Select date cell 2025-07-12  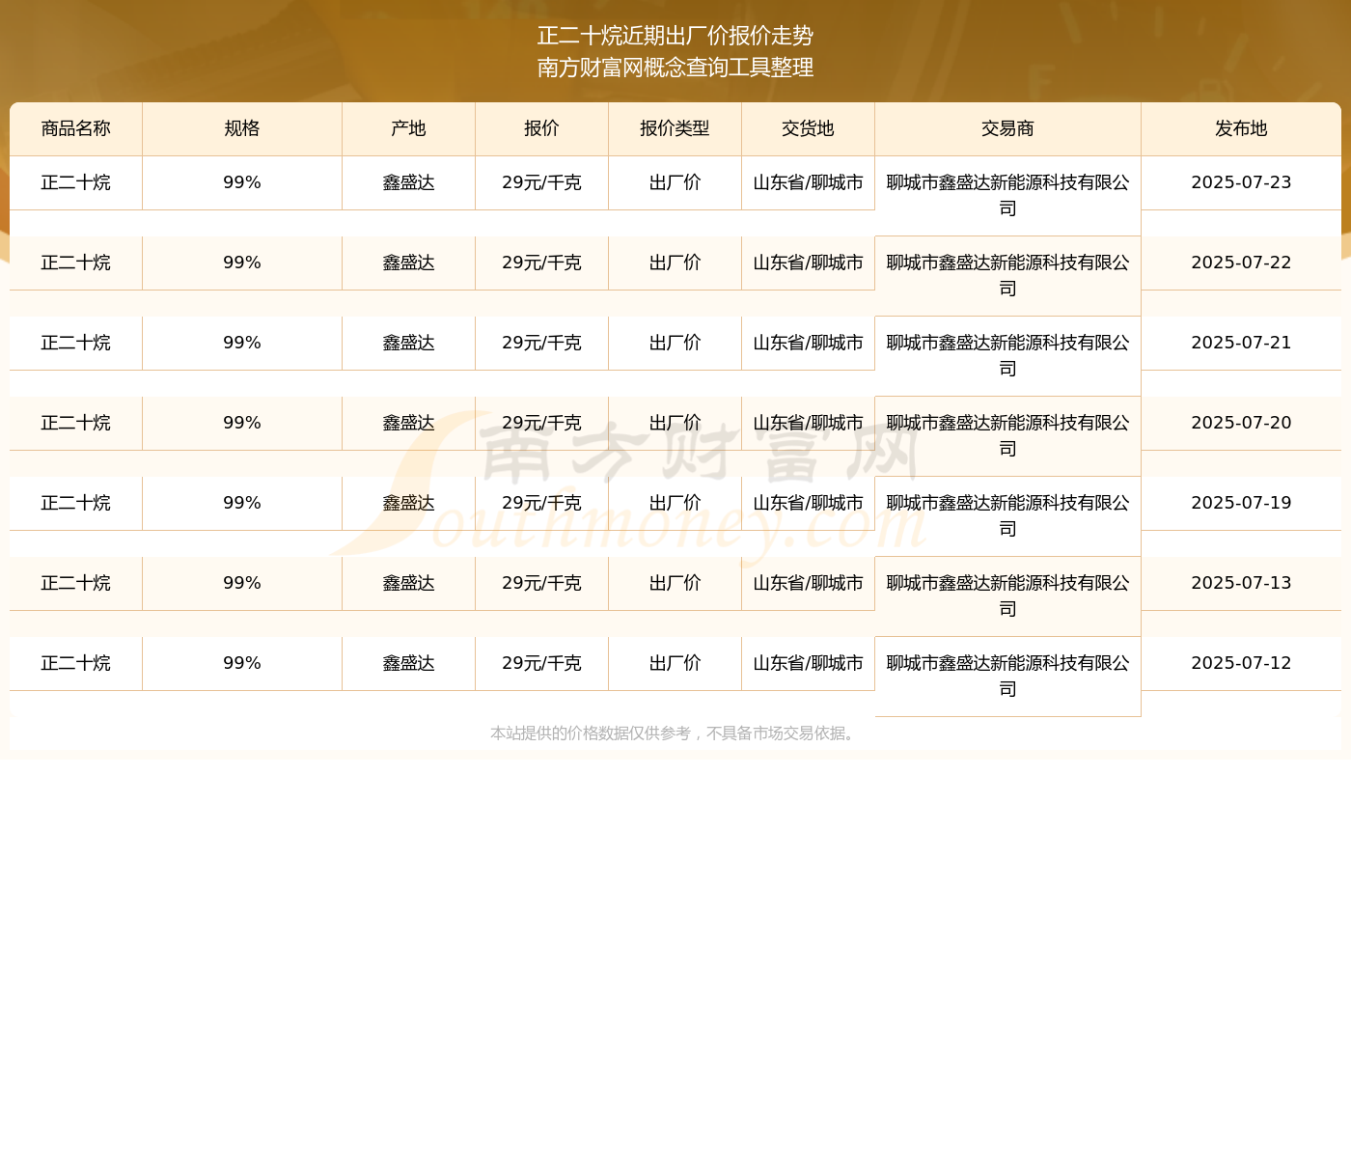click(x=1242, y=663)
